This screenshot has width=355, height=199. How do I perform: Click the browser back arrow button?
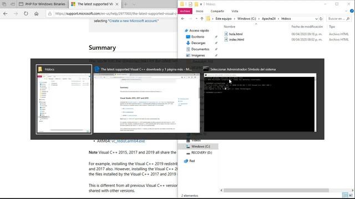pyautogui.click(x=6, y=13)
